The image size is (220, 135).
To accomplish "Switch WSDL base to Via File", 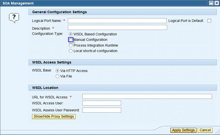I will pos(57,76).
